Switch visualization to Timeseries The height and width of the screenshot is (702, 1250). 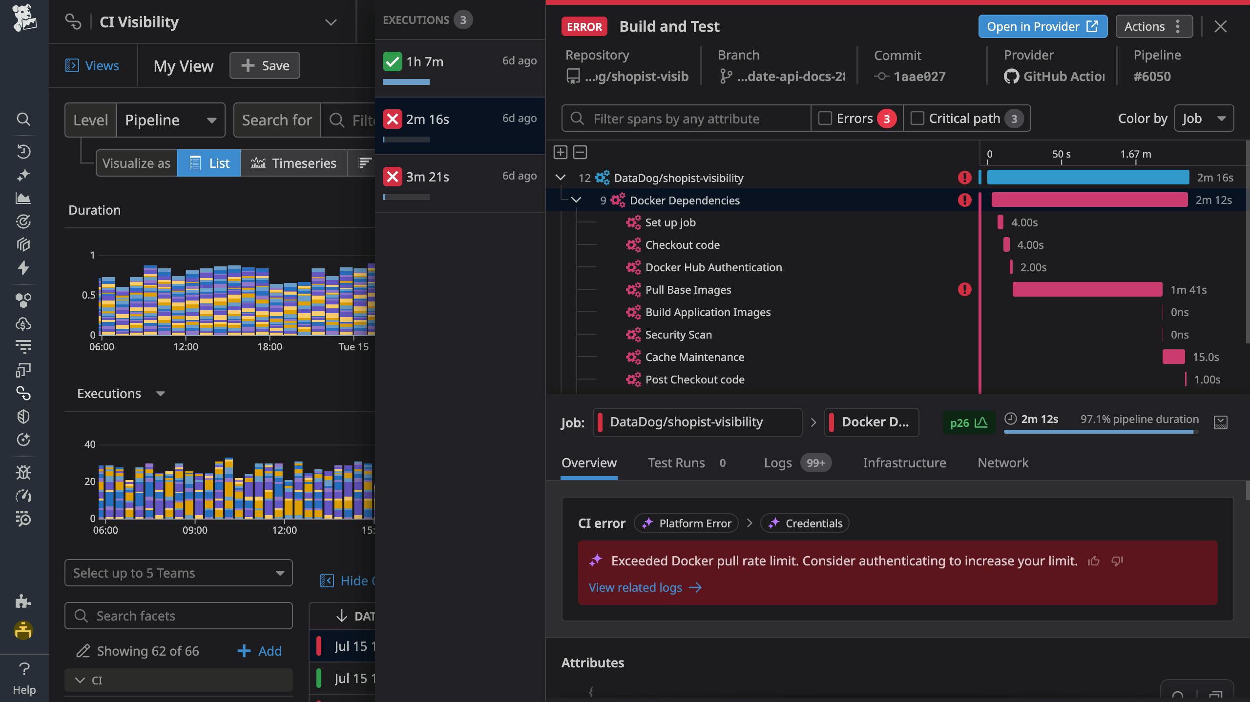coord(294,163)
